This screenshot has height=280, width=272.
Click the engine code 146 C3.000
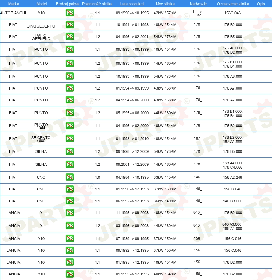point(233,201)
